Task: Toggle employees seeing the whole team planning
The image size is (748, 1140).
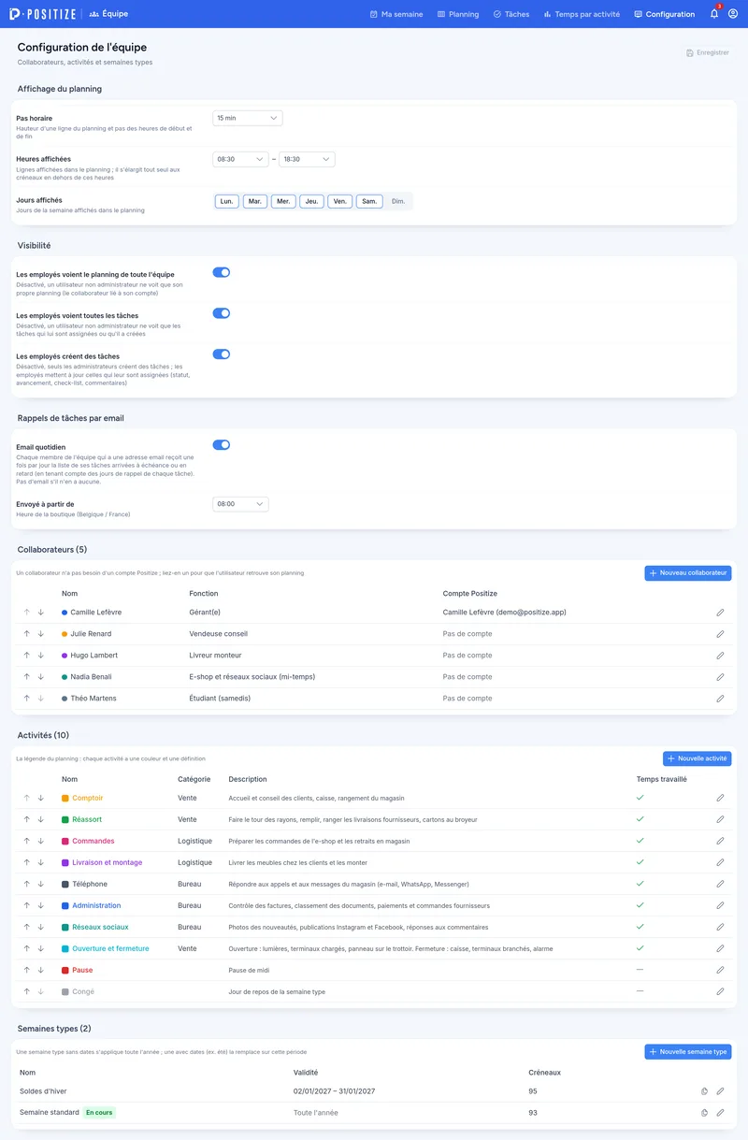Action: (x=222, y=272)
